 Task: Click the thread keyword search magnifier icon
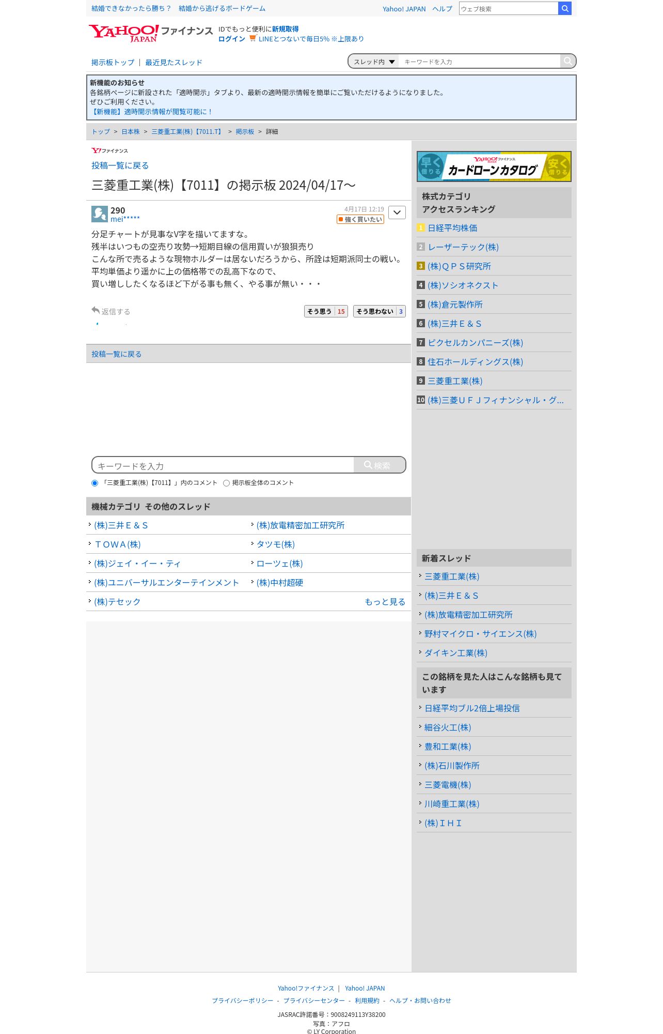[567, 61]
